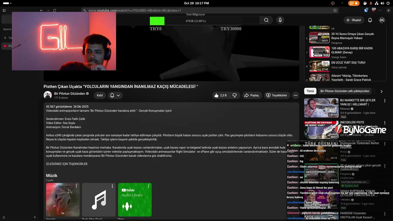The width and height of the screenshot is (393, 221).
Task: Open power menu icon in top bar
Action: click(x=388, y=3)
